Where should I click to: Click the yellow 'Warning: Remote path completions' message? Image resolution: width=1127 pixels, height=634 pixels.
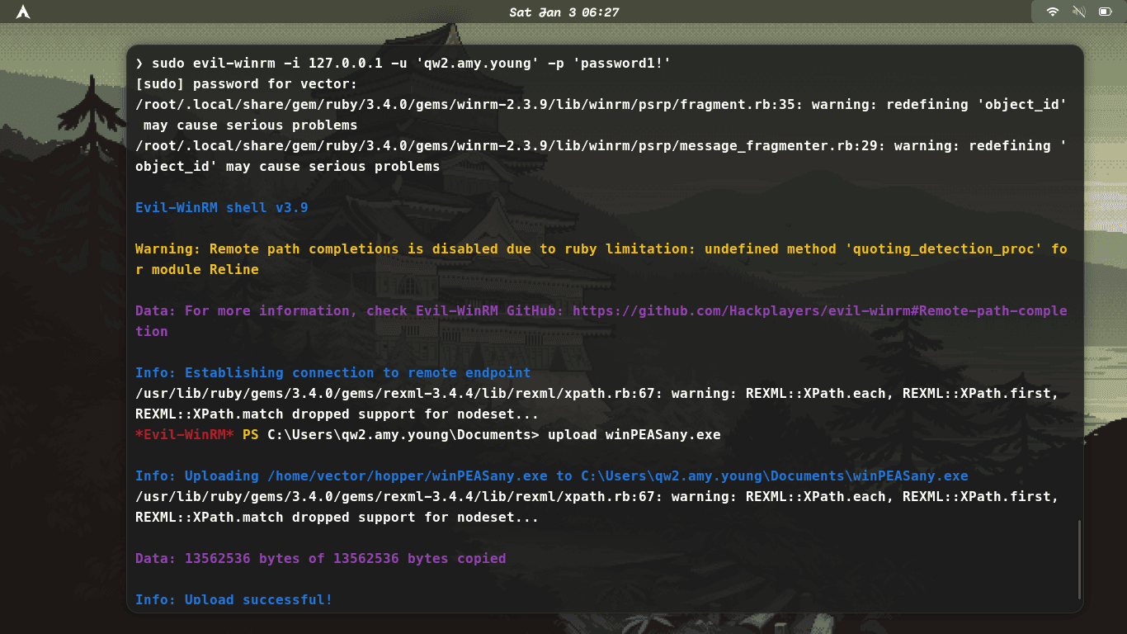(x=601, y=259)
